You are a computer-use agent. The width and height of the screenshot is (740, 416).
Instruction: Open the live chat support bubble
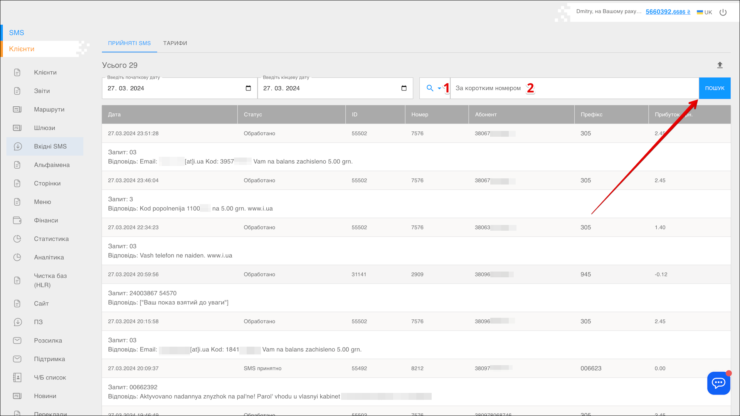718,383
